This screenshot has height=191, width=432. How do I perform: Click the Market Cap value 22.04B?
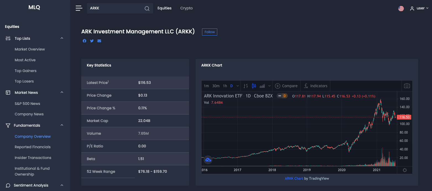144,121
